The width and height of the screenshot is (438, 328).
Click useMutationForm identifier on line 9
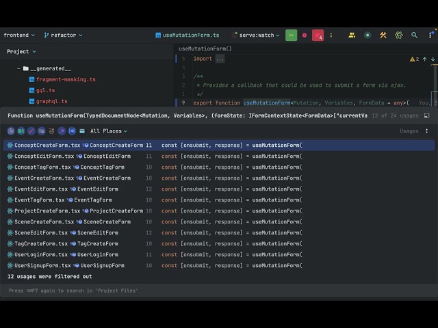[x=267, y=103]
